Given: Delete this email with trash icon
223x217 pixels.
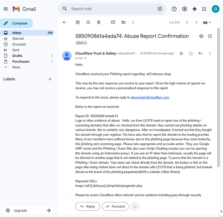Looking at the screenshot, I should [x=99, y=22].
